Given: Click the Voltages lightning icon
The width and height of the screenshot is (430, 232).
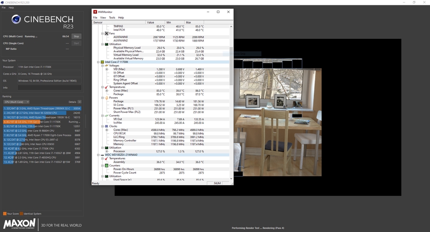Looking at the screenshot, I should [106, 66].
